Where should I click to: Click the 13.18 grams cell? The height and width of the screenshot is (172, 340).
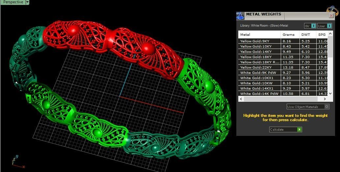[290, 67]
